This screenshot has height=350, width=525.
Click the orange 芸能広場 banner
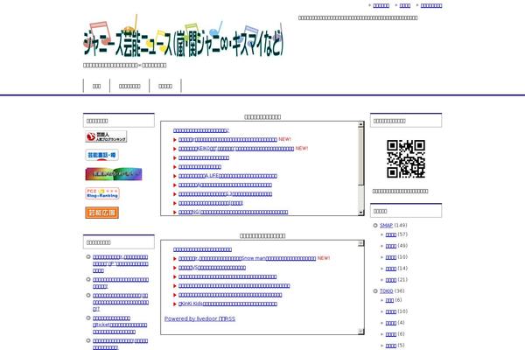(101, 213)
